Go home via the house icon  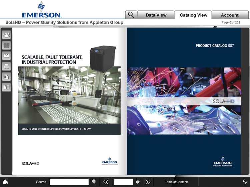pos(5,182)
